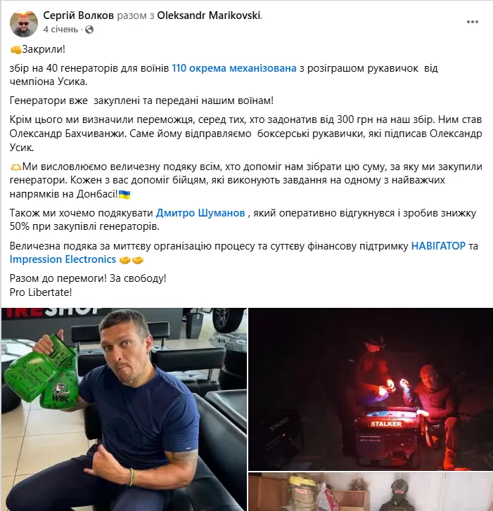
Task: Open Сергій Волков author name link
Action: point(78,15)
